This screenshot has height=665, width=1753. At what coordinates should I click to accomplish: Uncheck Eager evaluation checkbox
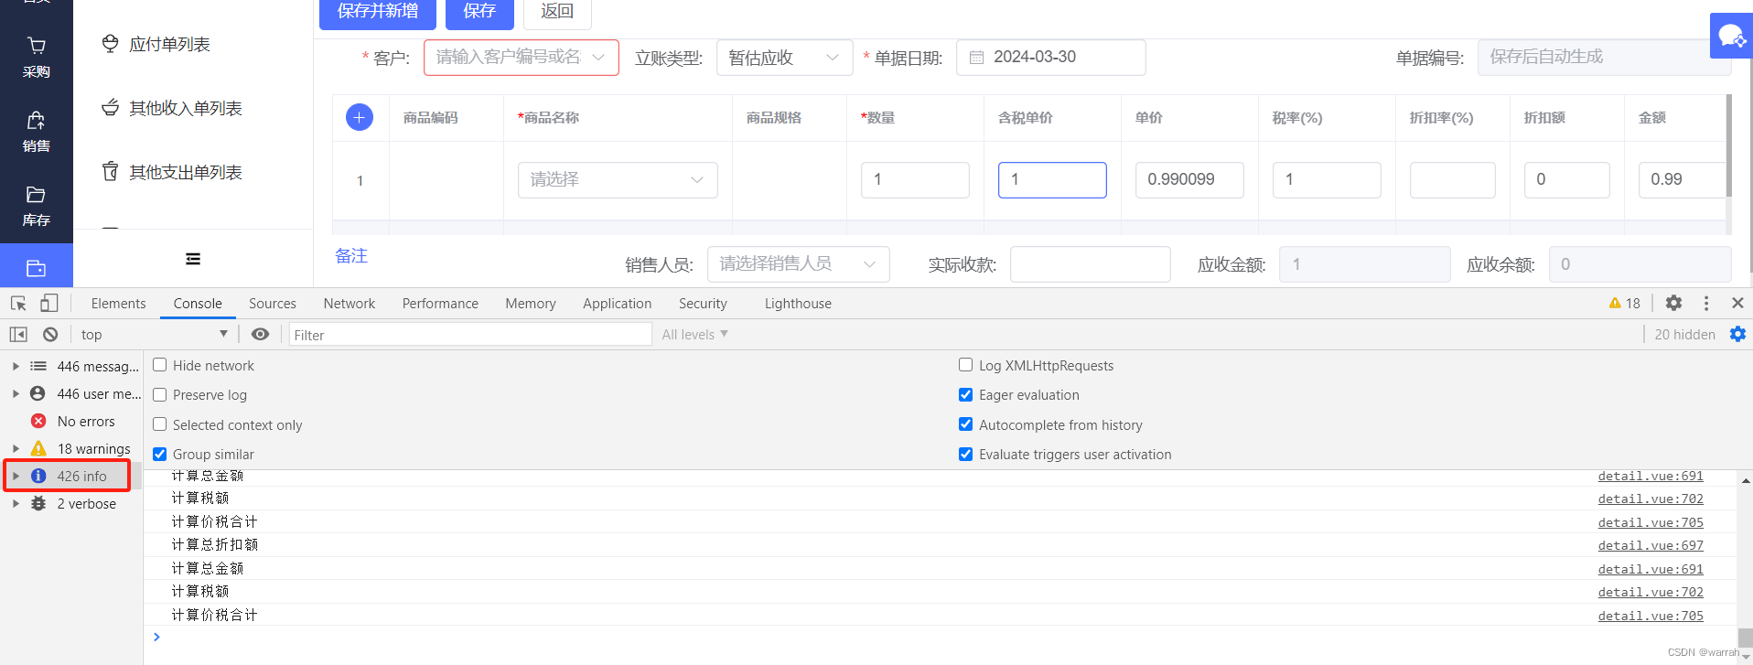click(x=965, y=394)
